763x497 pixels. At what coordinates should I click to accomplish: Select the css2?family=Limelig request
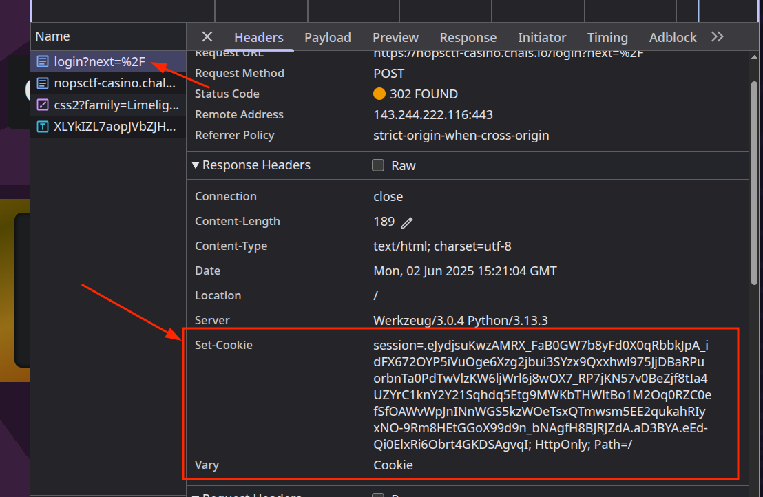tap(116, 105)
